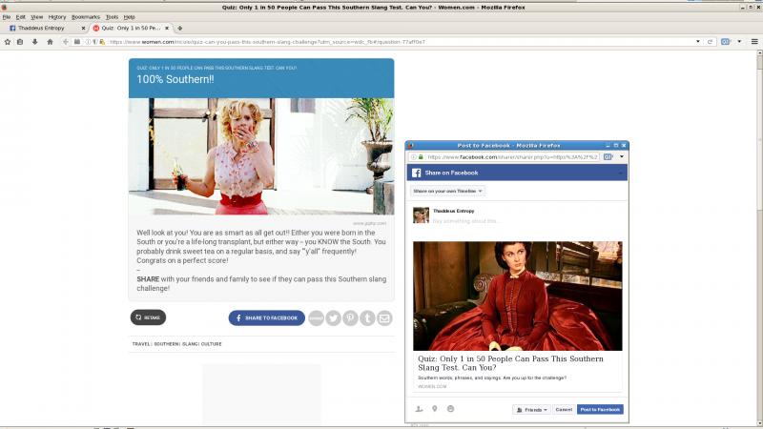Switch to the Thaddeus Entropy tab

tap(44, 29)
